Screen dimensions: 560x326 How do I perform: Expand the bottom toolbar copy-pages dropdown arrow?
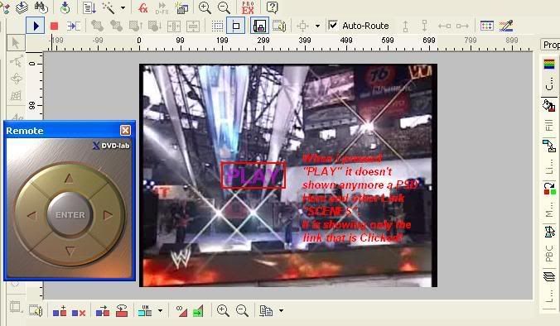point(281,310)
